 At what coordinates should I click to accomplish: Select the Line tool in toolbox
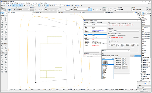pos(6,65)
